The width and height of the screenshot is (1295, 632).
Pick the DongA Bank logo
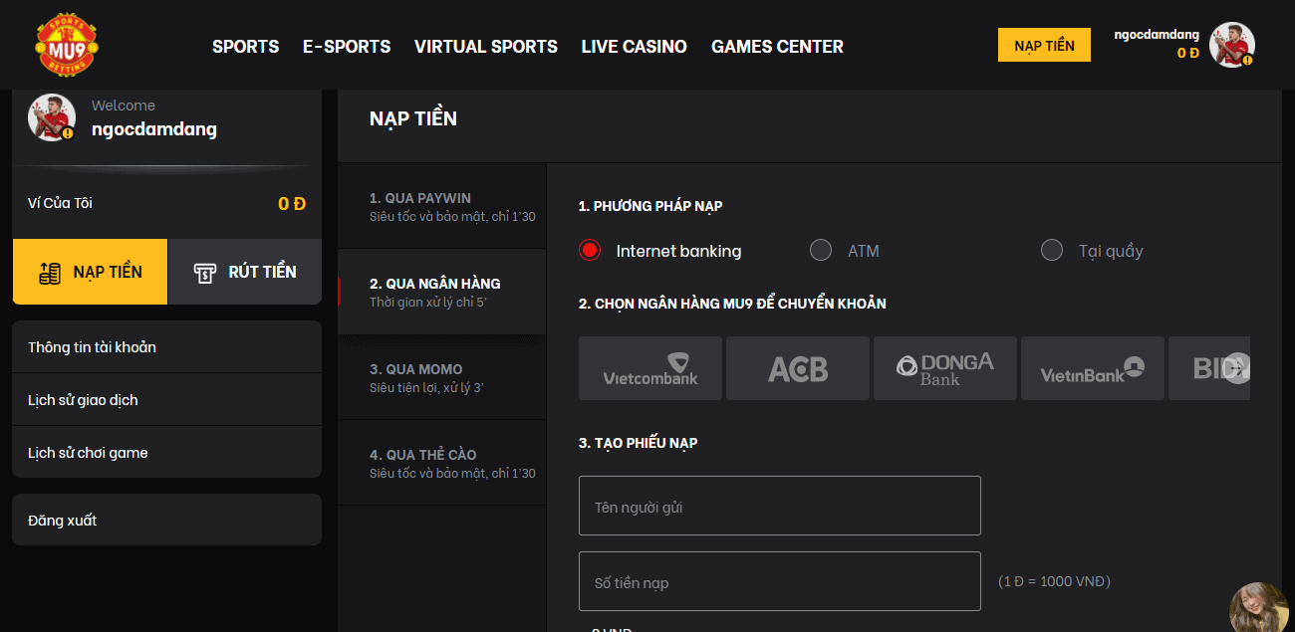pos(945,368)
